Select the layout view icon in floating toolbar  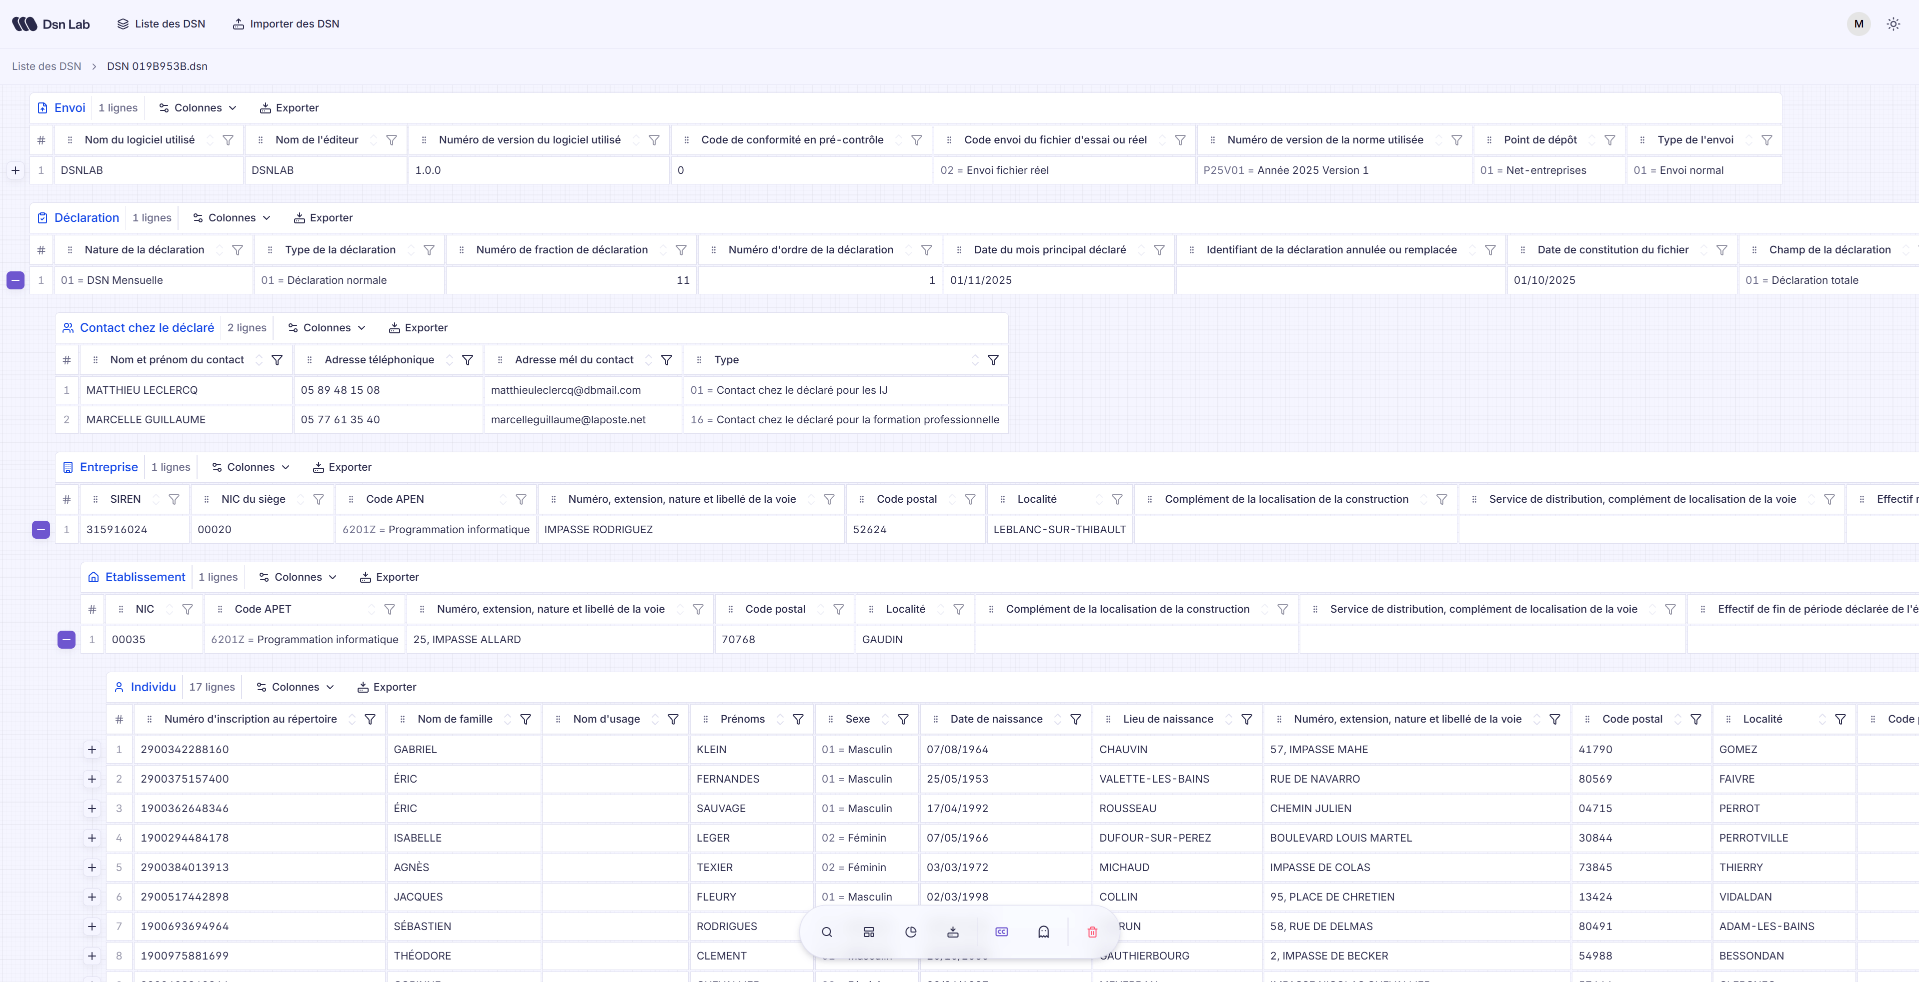click(869, 932)
